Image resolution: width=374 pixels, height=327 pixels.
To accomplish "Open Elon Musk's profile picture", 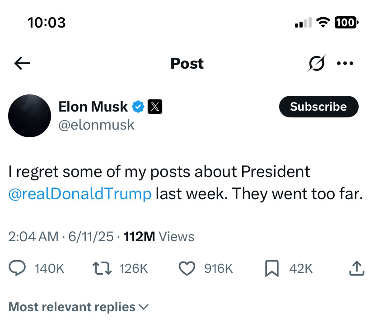I will point(29,116).
